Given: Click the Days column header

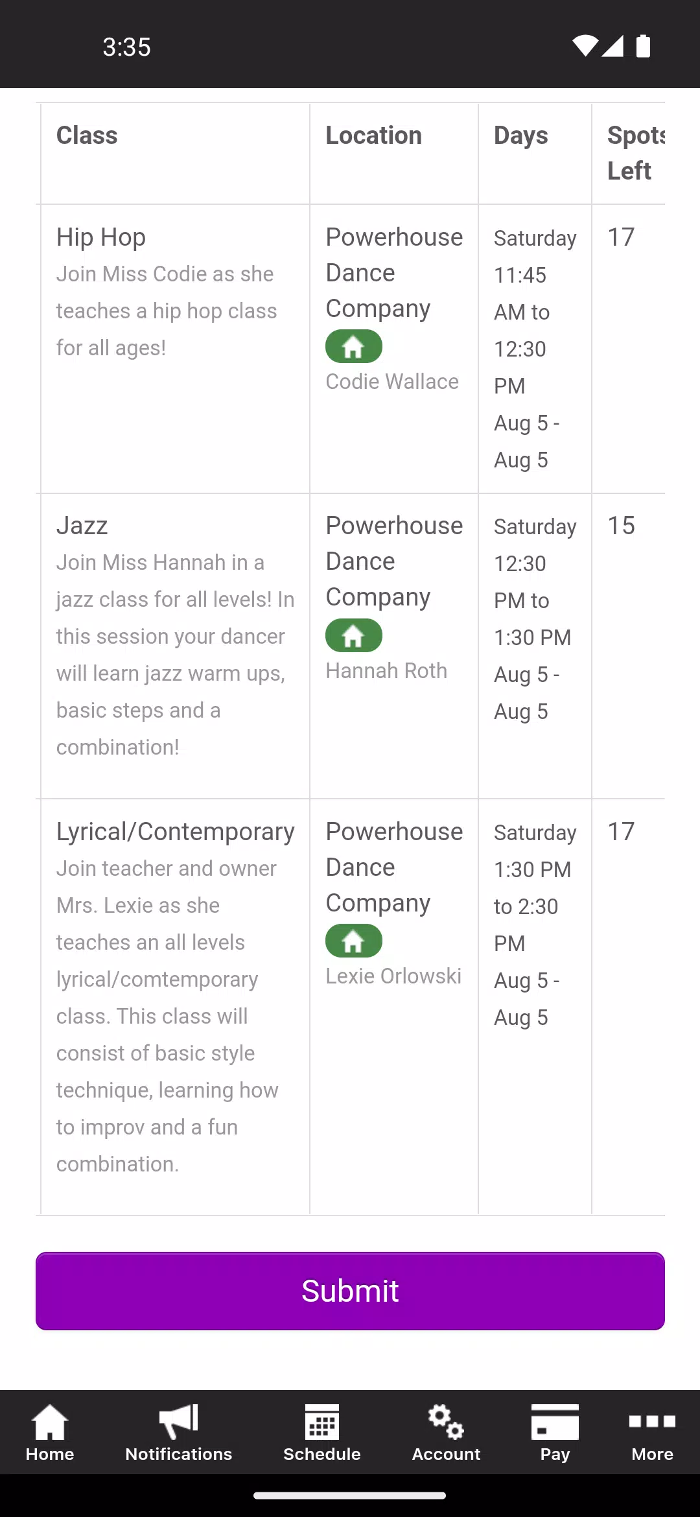Looking at the screenshot, I should click(x=520, y=135).
